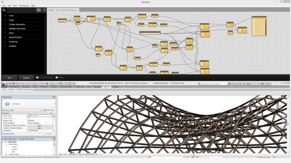291x163 pixels.
Task: Switch to the Modify ribbon tab
Action: (116, 87)
